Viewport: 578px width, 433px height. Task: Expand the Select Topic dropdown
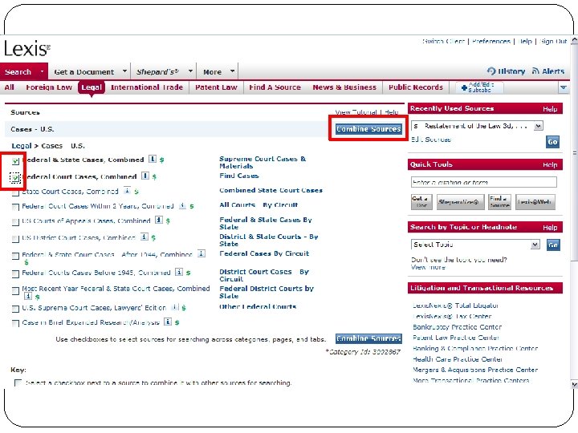point(535,244)
